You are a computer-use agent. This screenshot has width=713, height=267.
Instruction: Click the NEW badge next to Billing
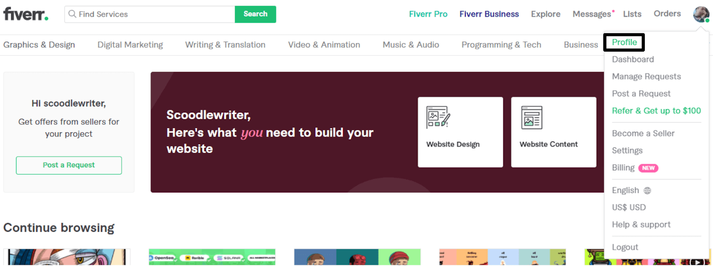[x=648, y=168]
